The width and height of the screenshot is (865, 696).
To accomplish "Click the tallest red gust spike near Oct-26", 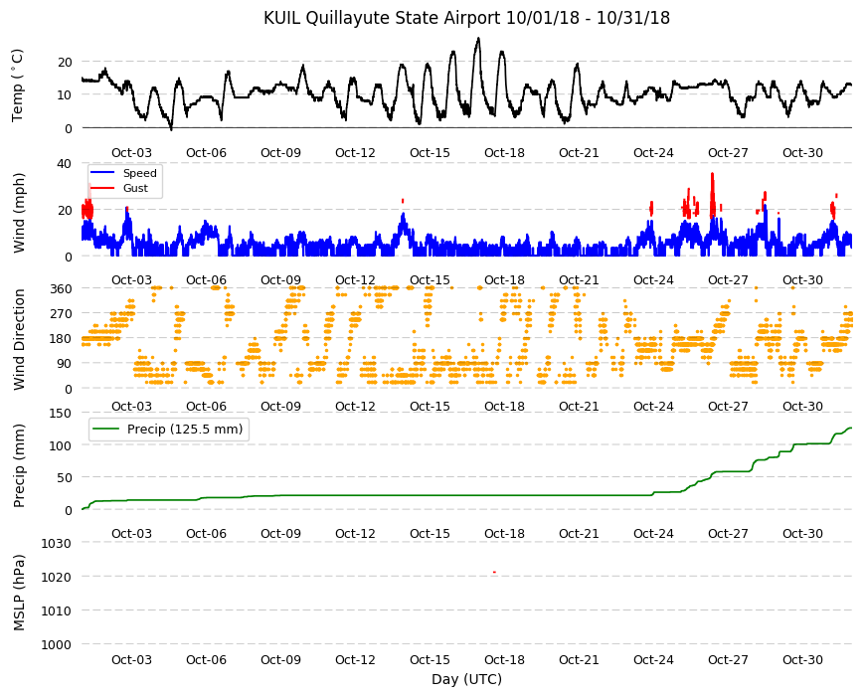I will (x=712, y=175).
